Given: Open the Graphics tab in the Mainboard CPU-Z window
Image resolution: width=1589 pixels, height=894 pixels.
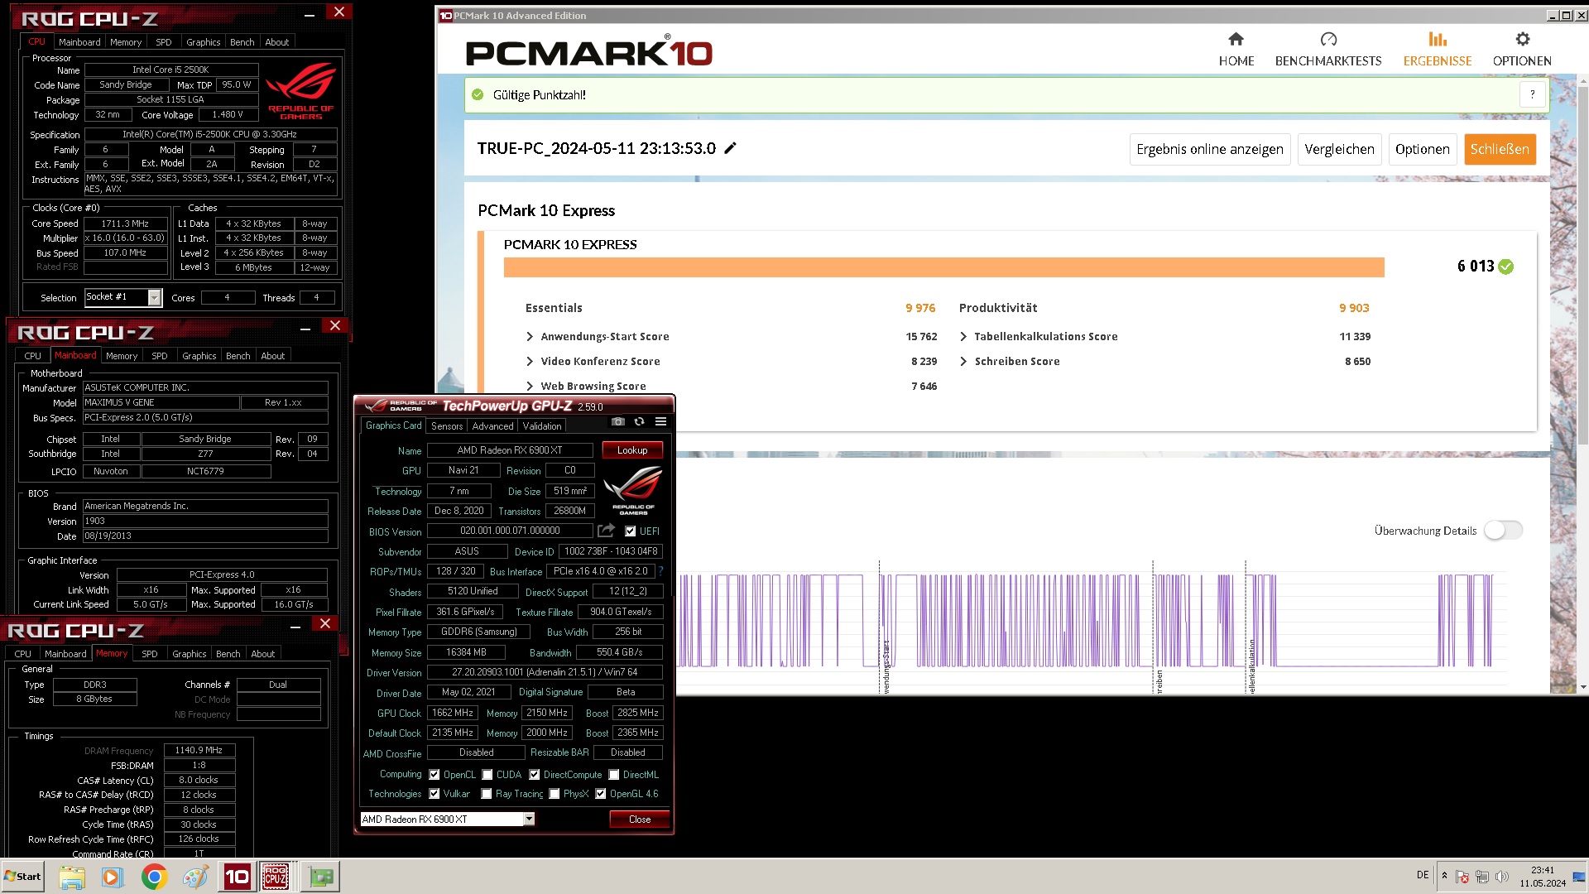Looking at the screenshot, I should click(x=199, y=356).
